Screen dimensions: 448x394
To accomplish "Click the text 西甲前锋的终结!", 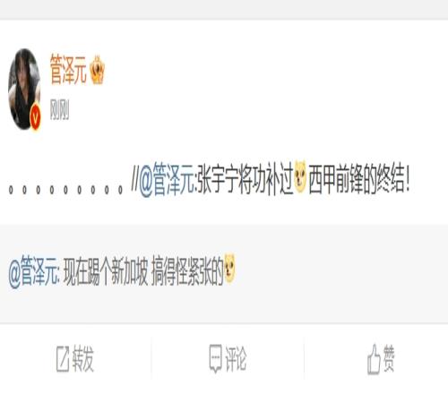I will pos(358,180).
